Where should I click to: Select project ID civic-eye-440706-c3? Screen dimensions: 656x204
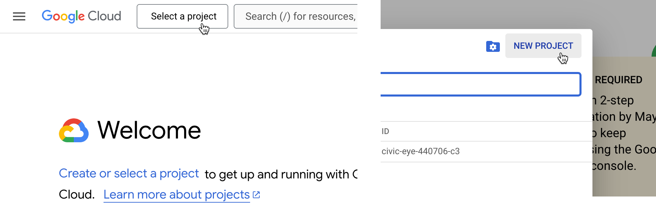[421, 151]
